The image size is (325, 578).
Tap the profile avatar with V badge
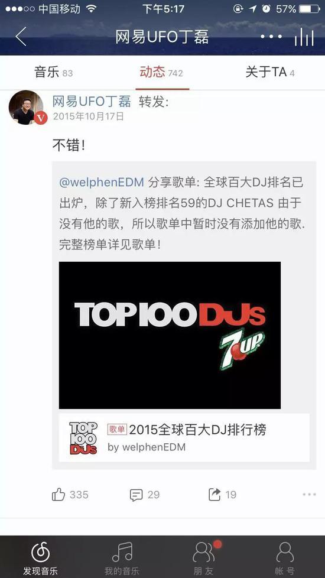tap(27, 108)
